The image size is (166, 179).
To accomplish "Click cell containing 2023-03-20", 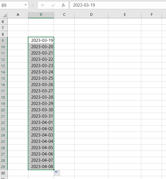I will pos(41,47).
